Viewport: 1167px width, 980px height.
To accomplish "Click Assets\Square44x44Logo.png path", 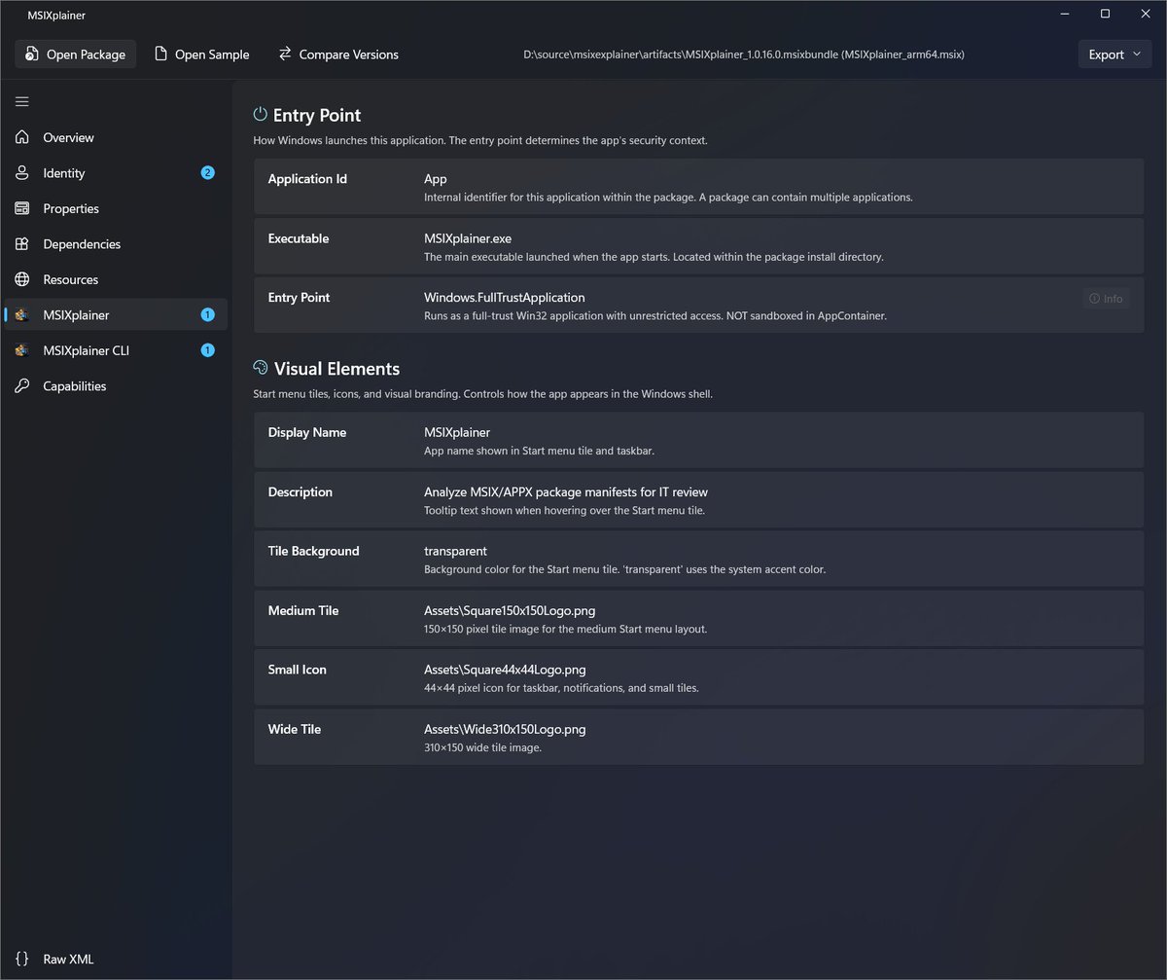I will 505,670.
